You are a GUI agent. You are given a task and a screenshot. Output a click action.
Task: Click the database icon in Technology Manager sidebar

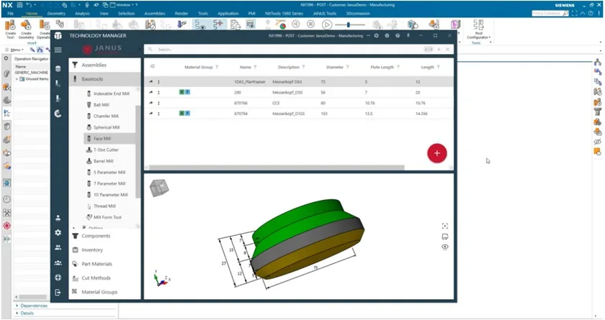(x=58, y=69)
